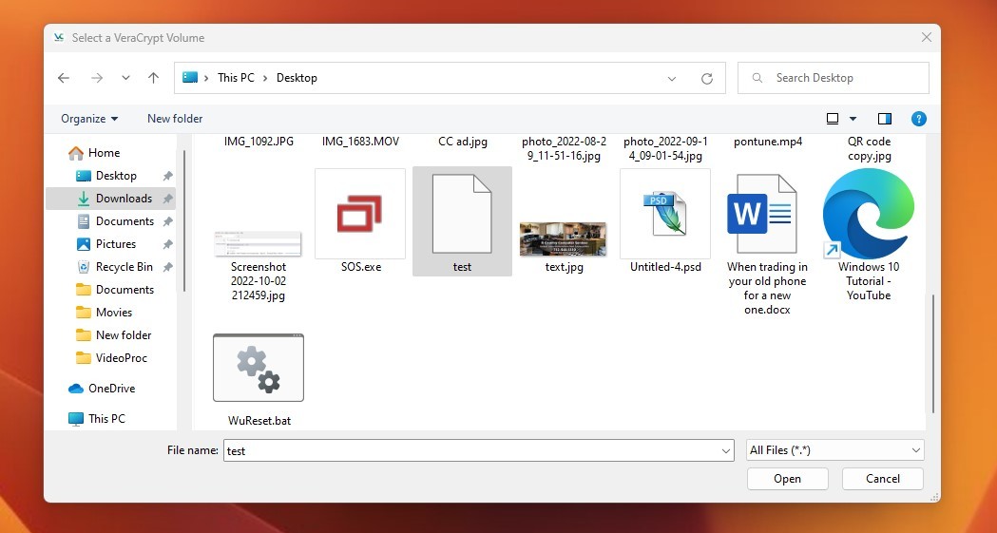Select the Windows 10 Tutorial Edge shortcut
Screen dimensions: 997x533
pyautogui.click(x=869, y=214)
